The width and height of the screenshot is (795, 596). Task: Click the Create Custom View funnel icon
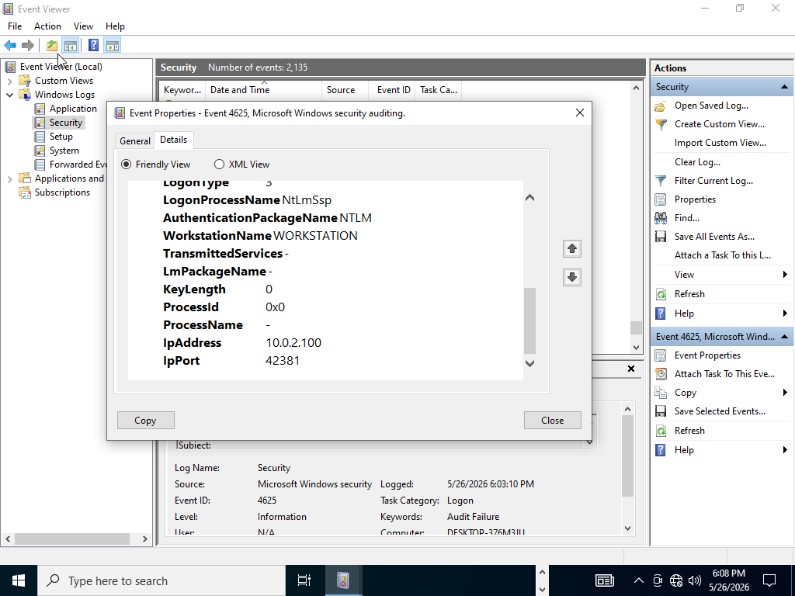[x=660, y=124]
